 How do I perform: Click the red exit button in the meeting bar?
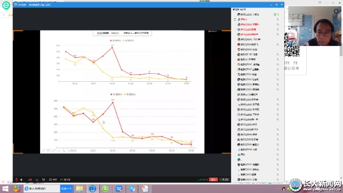click(x=214, y=180)
